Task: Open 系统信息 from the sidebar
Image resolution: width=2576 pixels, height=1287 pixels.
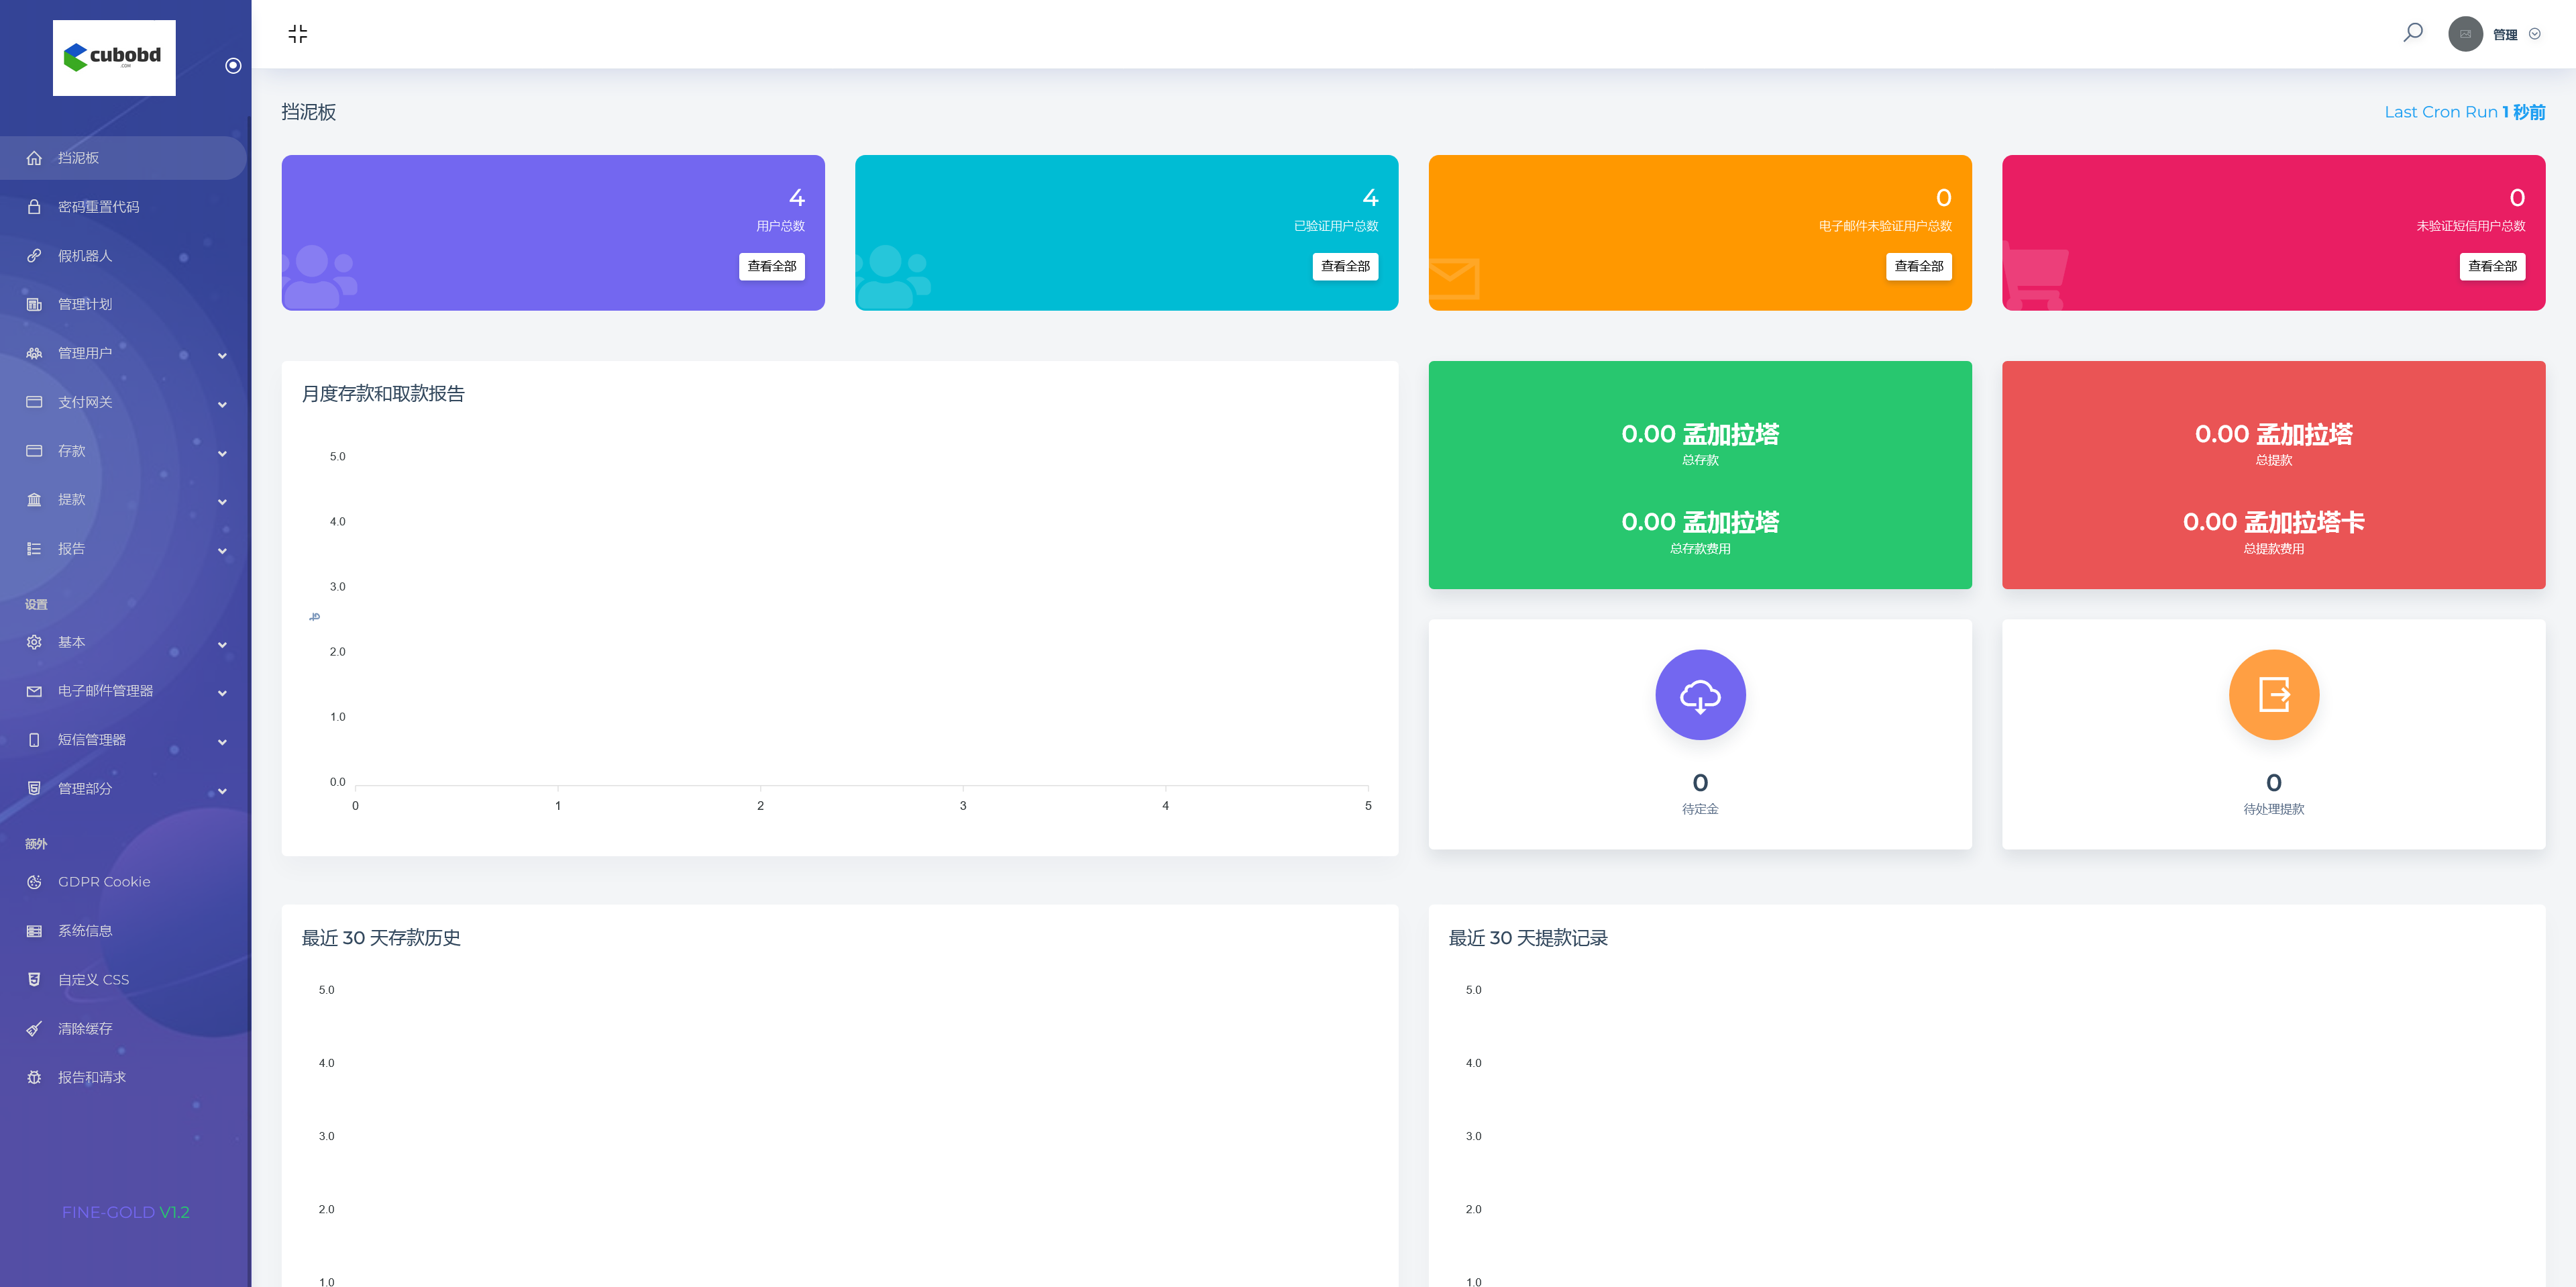Action: point(85,931)
